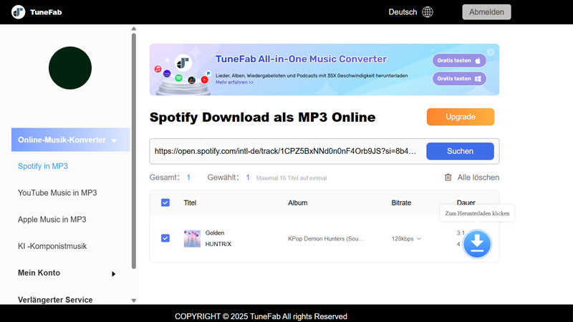The image size is (573, 322).
Task: Open Apple Music in MP3
Action: pos(52,220)
